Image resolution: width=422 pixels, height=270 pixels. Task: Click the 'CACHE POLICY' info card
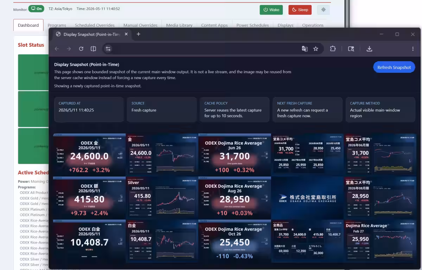click(235, 110)
